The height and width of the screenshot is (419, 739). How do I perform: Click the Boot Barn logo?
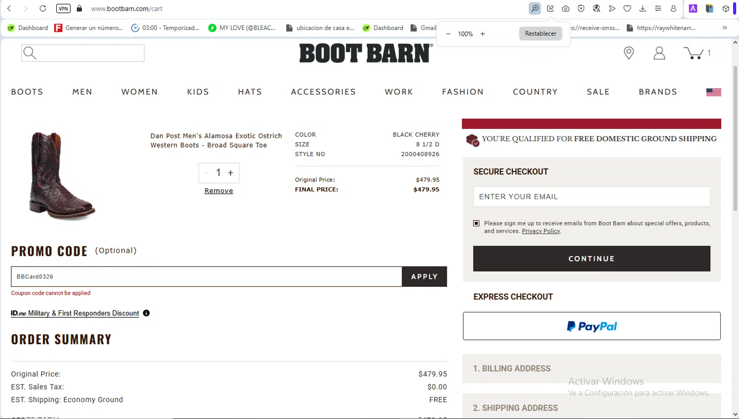pos(366,53)
